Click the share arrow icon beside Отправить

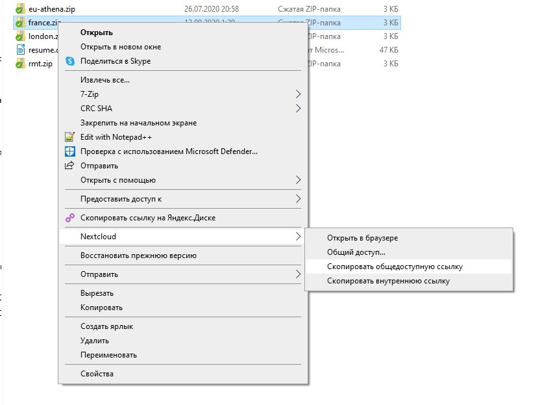[69, 165]
